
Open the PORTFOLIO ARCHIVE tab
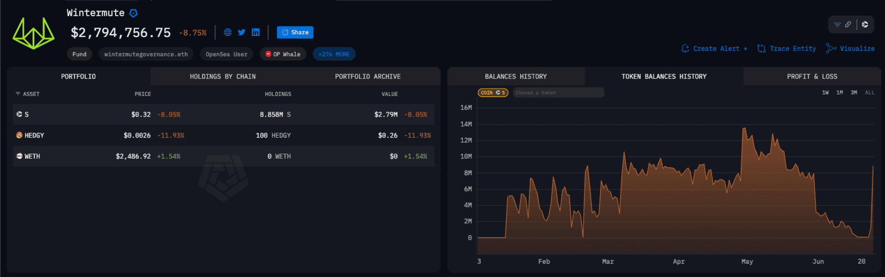tap(368, 76)
